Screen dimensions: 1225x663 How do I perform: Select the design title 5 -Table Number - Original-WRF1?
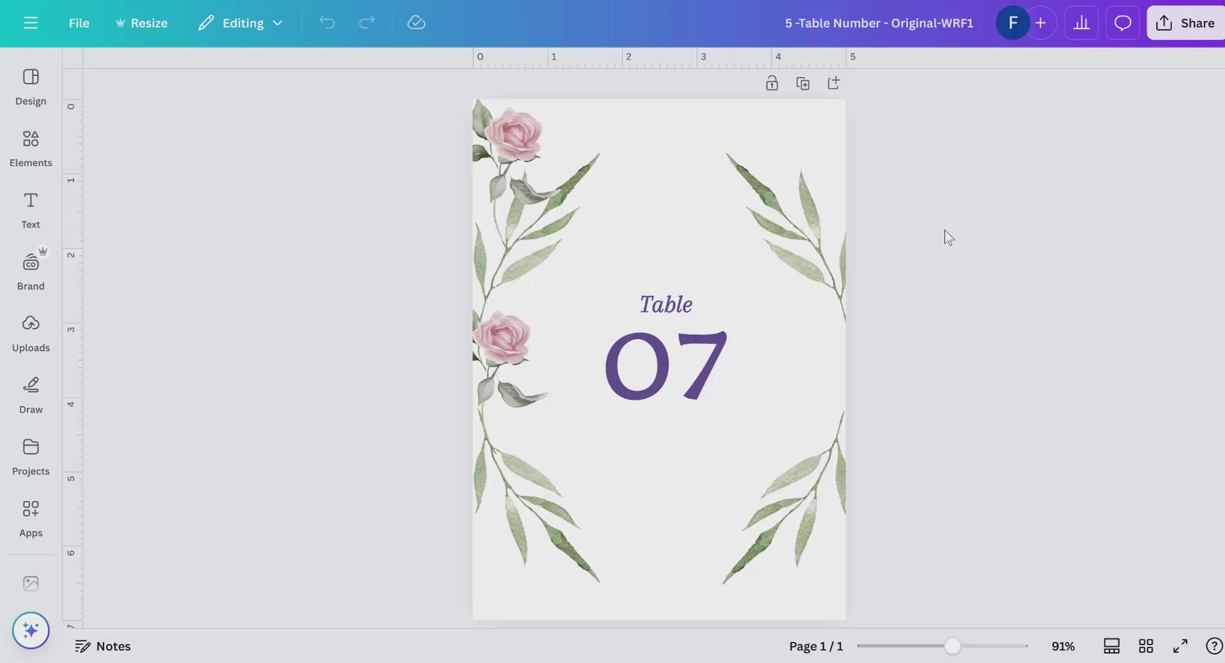pyautogui.click(x=879, y=23)
